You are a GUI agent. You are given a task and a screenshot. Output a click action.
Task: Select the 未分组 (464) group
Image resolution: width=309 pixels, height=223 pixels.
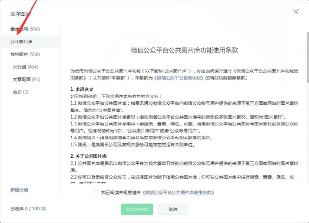(x=25, y=67)
